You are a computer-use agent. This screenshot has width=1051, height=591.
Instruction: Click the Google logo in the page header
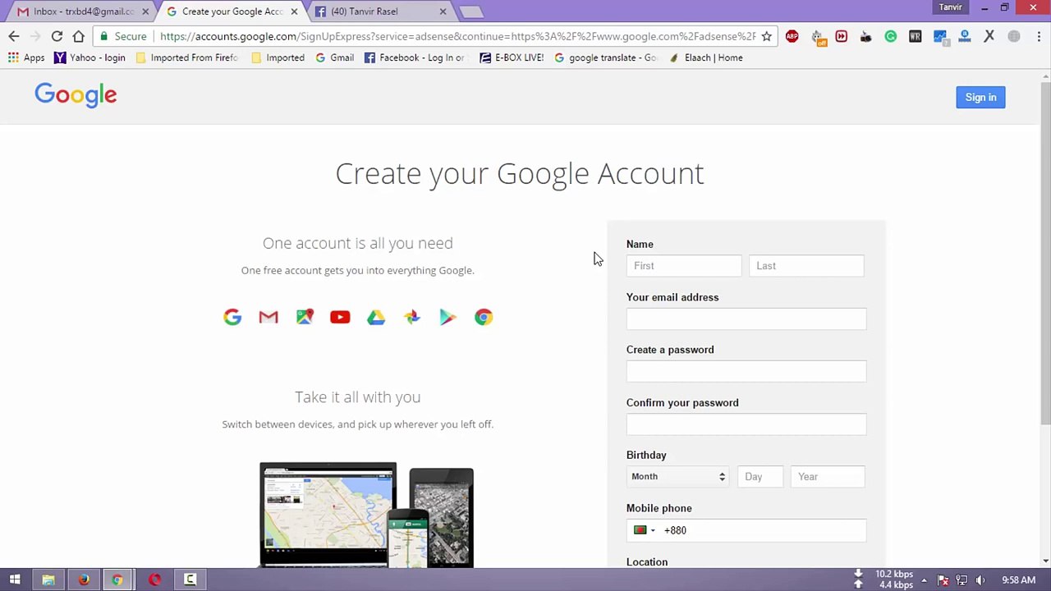click(x=76, y=95)
